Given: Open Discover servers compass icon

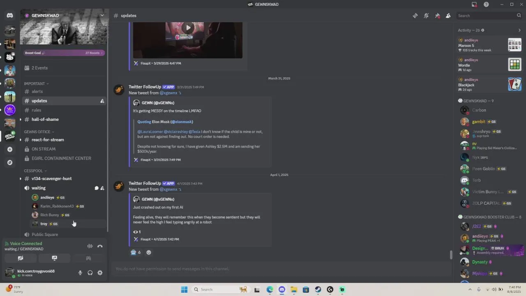Looking at the screenshot, I should 10,162.
